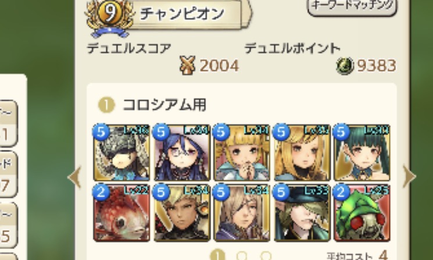Tap the dark hat elf portrait
The image size is (433, 260).
[x=302, y=213]
